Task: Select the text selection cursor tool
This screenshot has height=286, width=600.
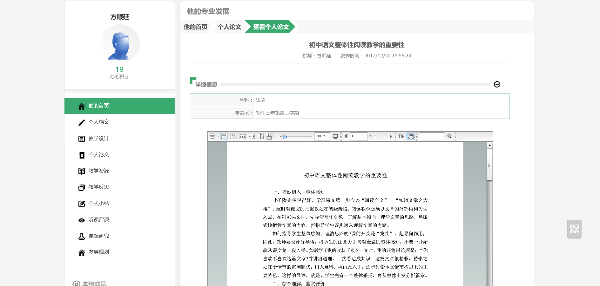Action: coord(401,136)
